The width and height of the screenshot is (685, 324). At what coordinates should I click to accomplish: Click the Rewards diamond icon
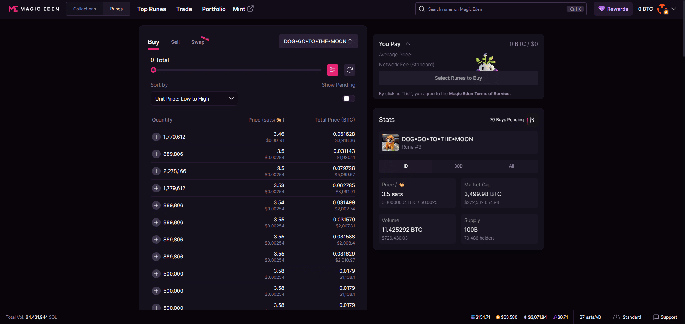[x=602, y=9]
